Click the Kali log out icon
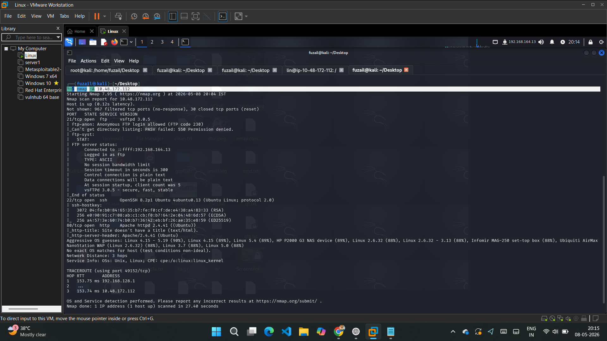The height and width of the screenshot is (341, 607). click(601, 42)
